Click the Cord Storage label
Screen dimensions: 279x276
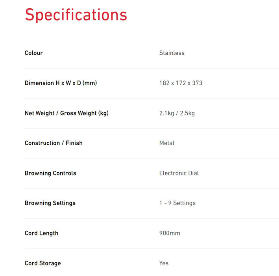[42, 263]
